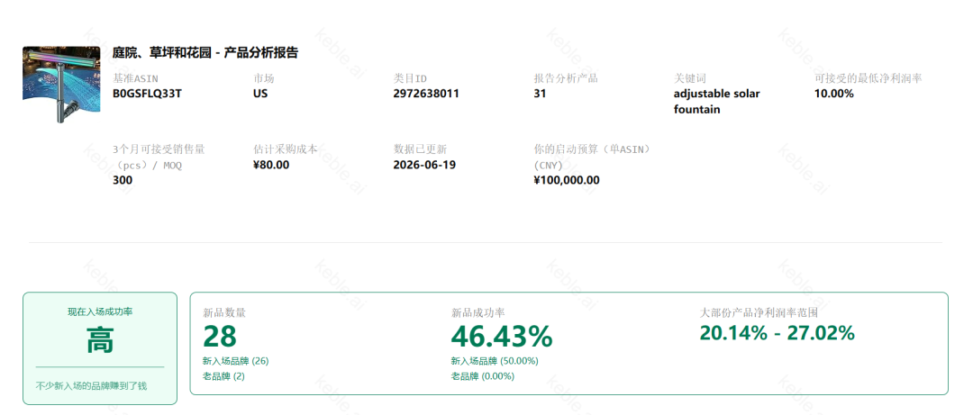973x415 pixels.
Task: Select 新入场品牌 (50.00%) success rate
Action: (x=495, y=361)
